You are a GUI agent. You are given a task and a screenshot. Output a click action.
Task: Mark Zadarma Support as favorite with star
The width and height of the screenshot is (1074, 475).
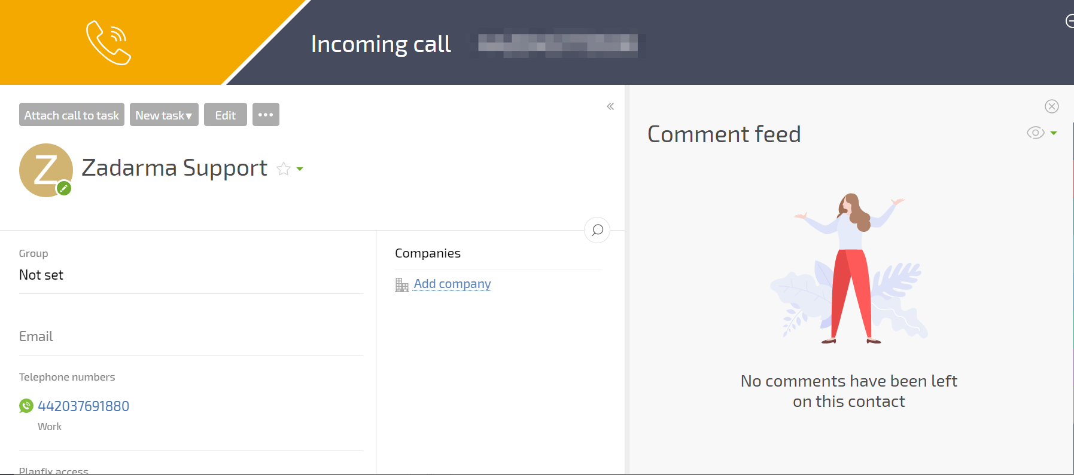284,169
